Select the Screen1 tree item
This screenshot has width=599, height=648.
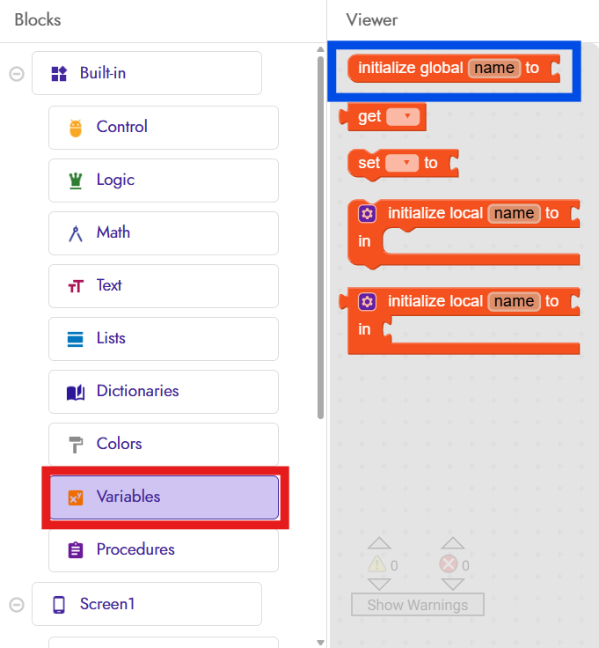(146, 604)
